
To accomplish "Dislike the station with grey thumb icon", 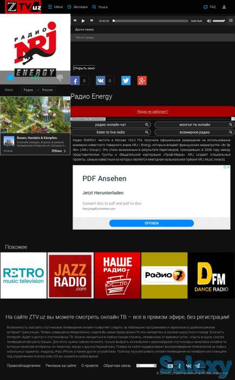I will (60, 78).
